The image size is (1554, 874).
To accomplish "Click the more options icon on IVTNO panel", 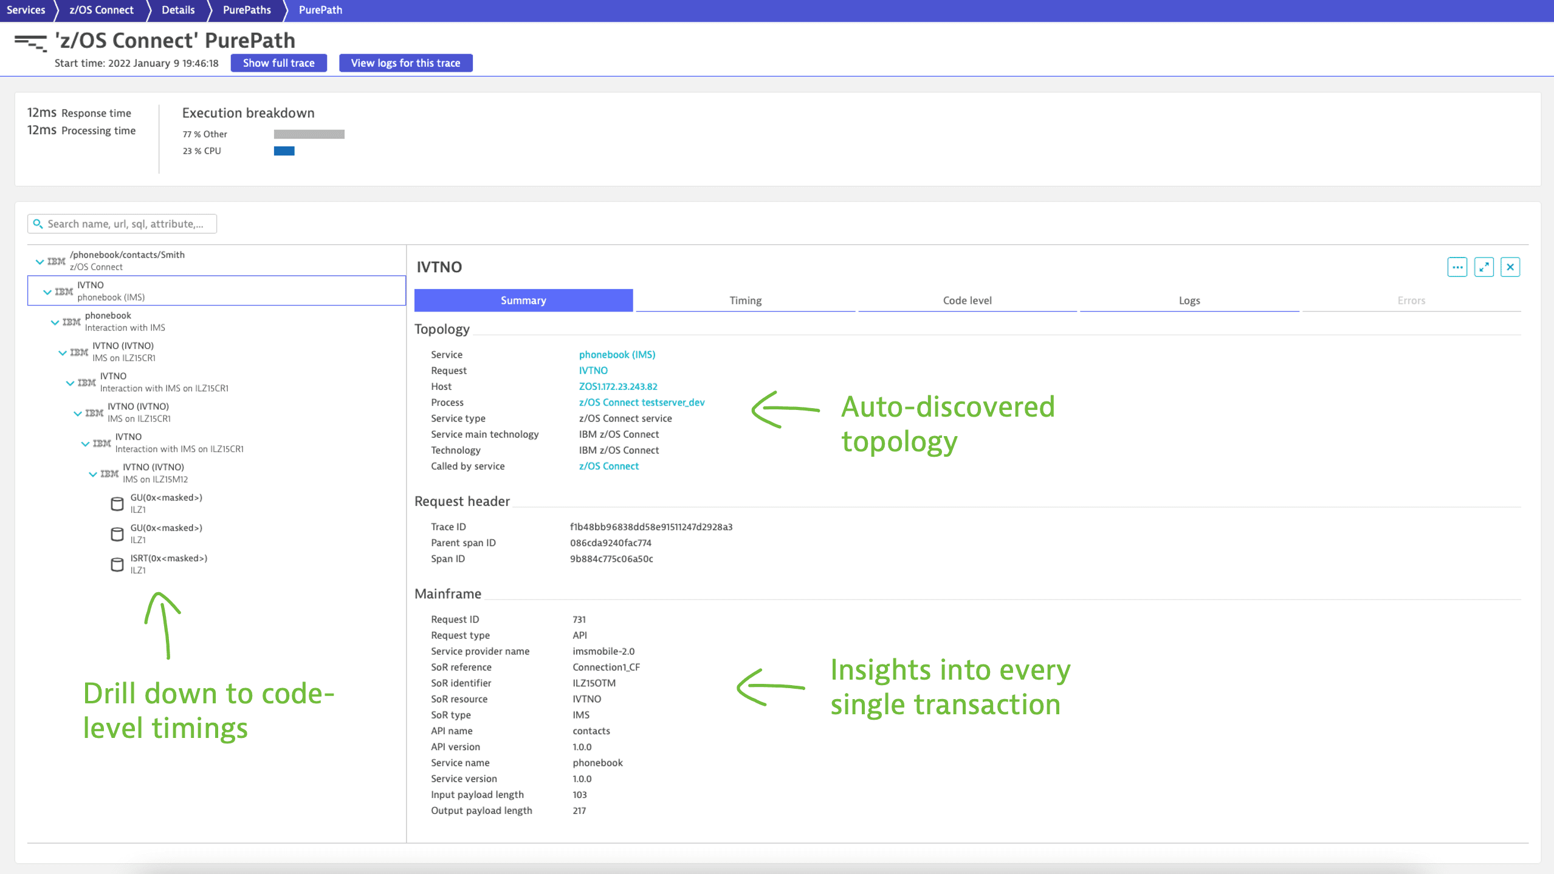I will coord(1457,267).
